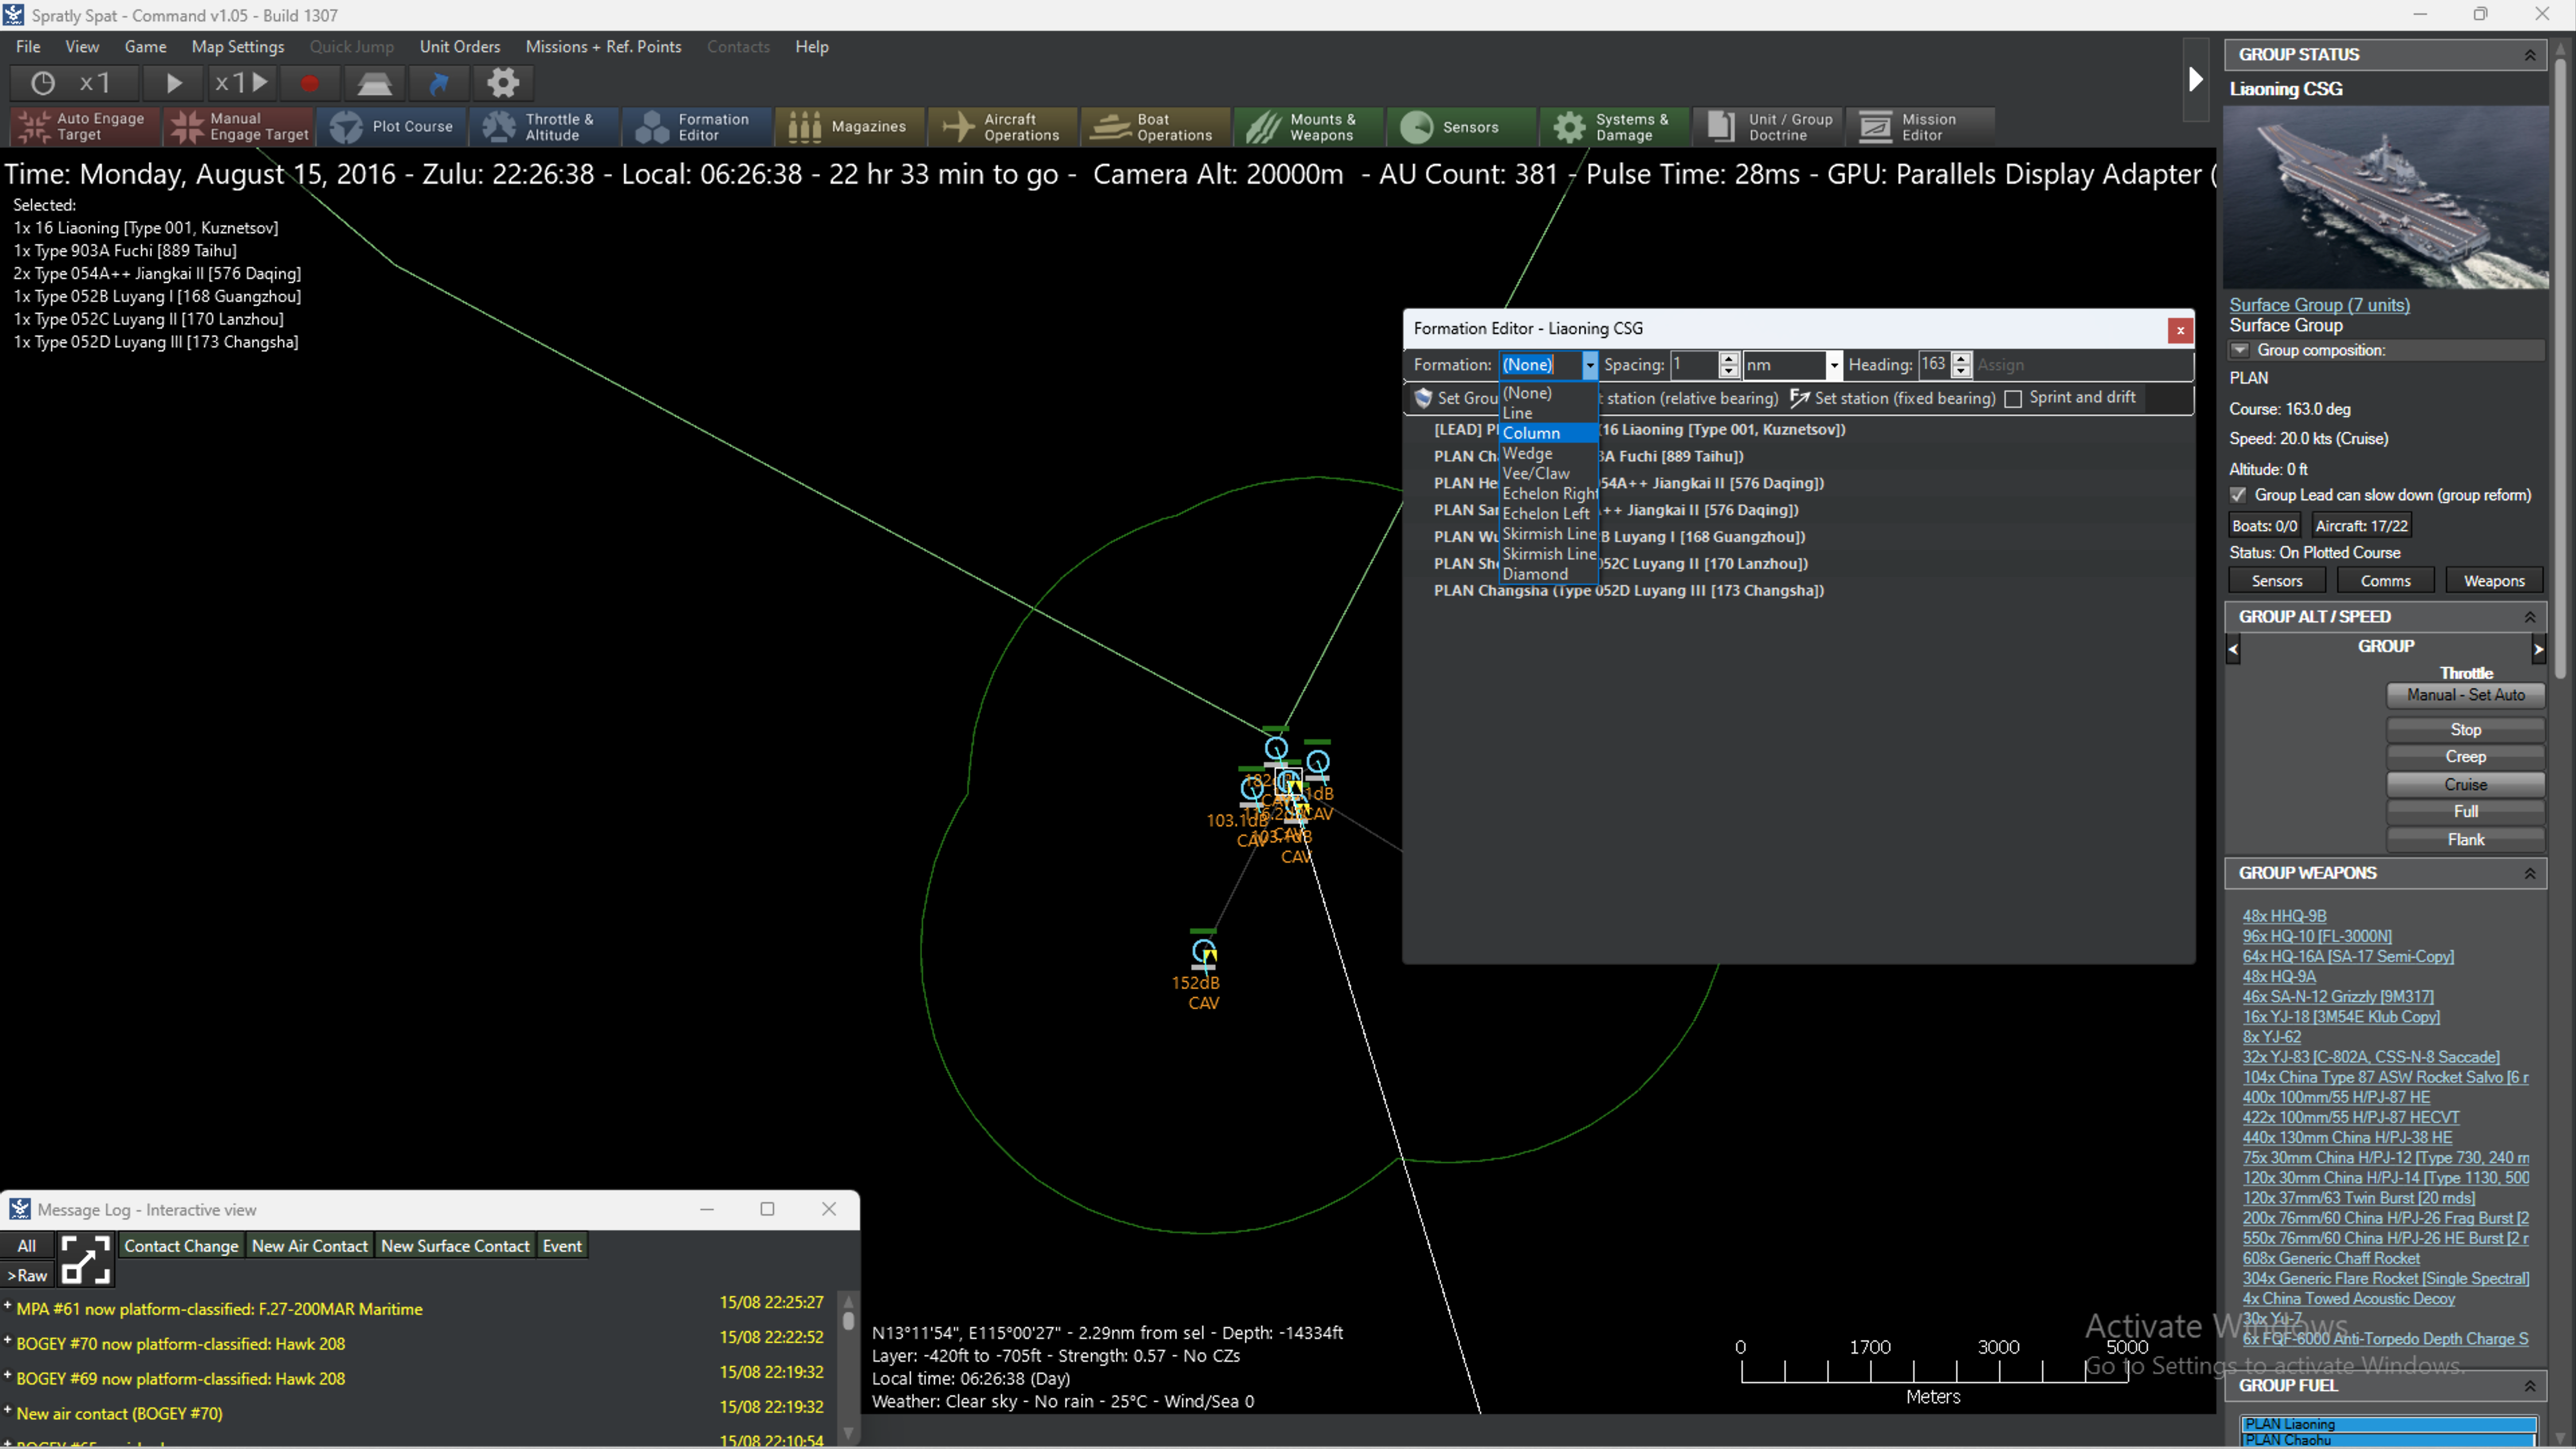Click the 48x HHQ-9B weapon link
Image resolution: width=2576 pixels, height=1449 pixels.
click(2284, 916)
